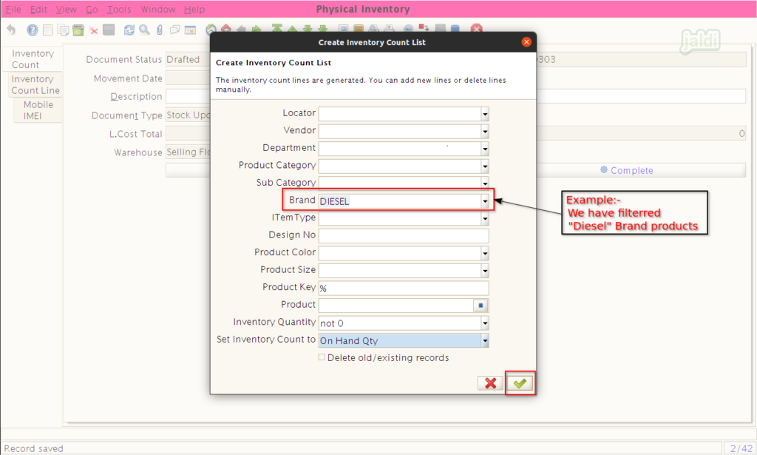The width and height of the screenshot is (757, 455).
Task: Close the Create Inventory Count List dialog
Action: [x=526, y=42]
